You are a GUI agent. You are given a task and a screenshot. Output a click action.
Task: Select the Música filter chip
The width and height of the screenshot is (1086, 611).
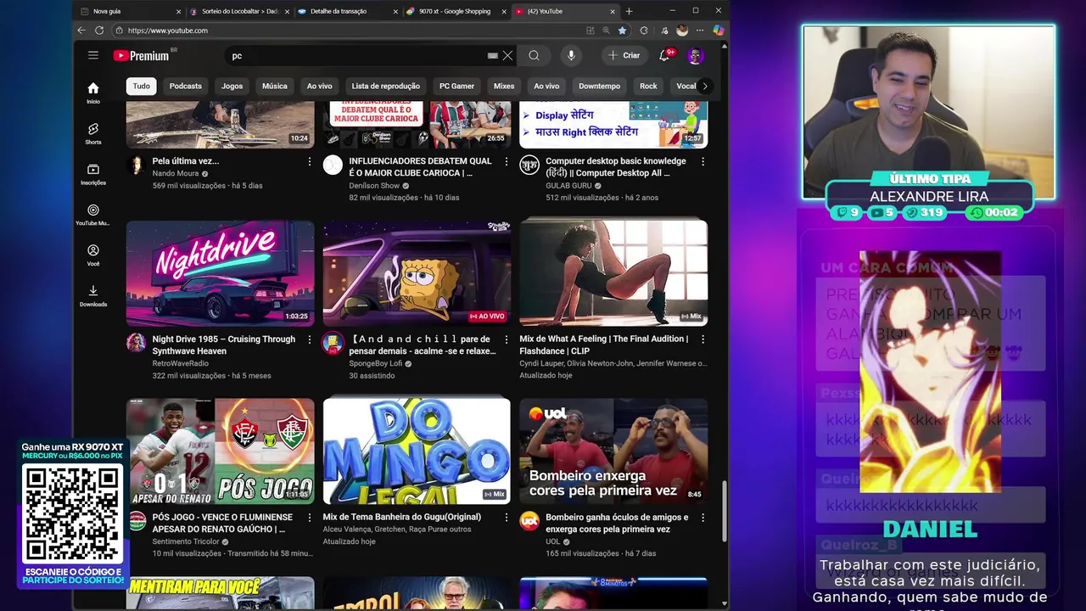[274, 86]
